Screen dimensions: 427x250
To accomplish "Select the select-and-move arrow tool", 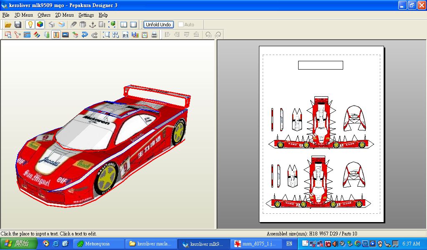I will (x=8, y=35).
